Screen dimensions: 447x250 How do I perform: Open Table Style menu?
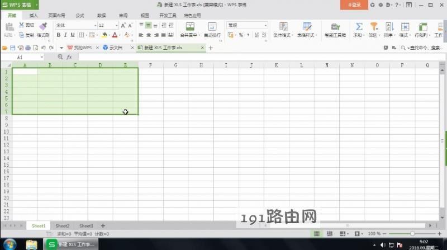[x=307, y=30]
